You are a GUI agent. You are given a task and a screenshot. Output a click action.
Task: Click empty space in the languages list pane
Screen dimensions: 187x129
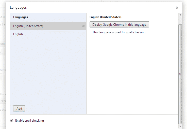click(48, 71)
